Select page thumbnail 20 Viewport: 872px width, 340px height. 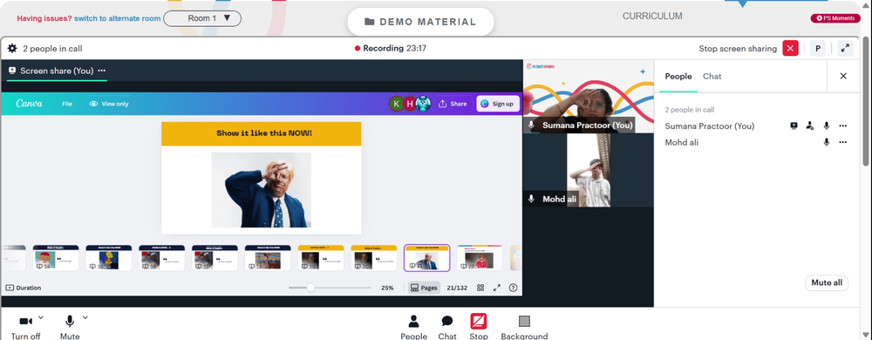pyautogui.click(x=374, y=258)
